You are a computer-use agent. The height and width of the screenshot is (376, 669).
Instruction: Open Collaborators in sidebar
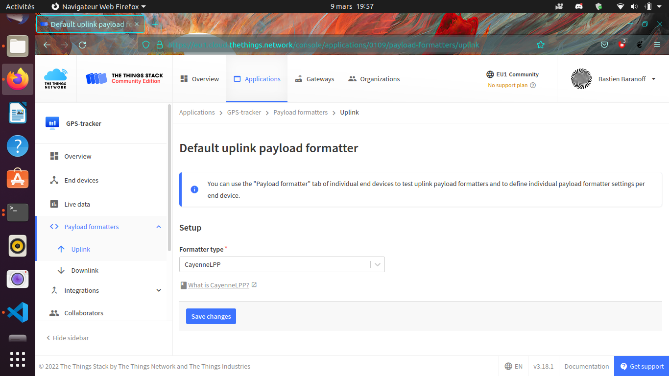click(101, 313)
